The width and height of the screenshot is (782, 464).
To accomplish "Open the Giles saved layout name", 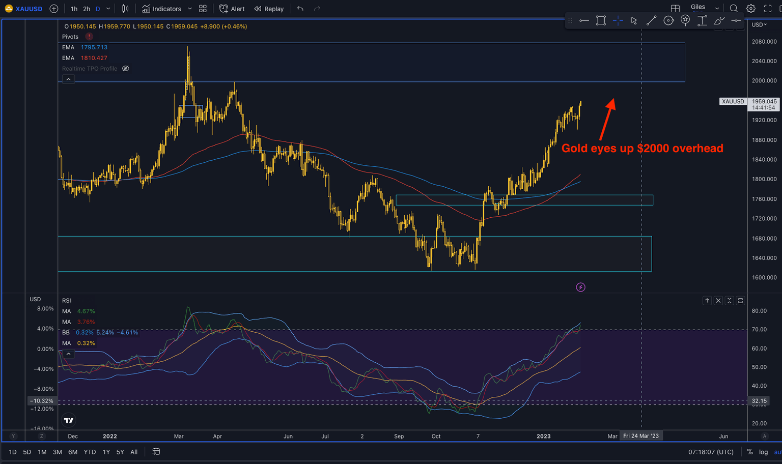I will [x=698, y=8].
